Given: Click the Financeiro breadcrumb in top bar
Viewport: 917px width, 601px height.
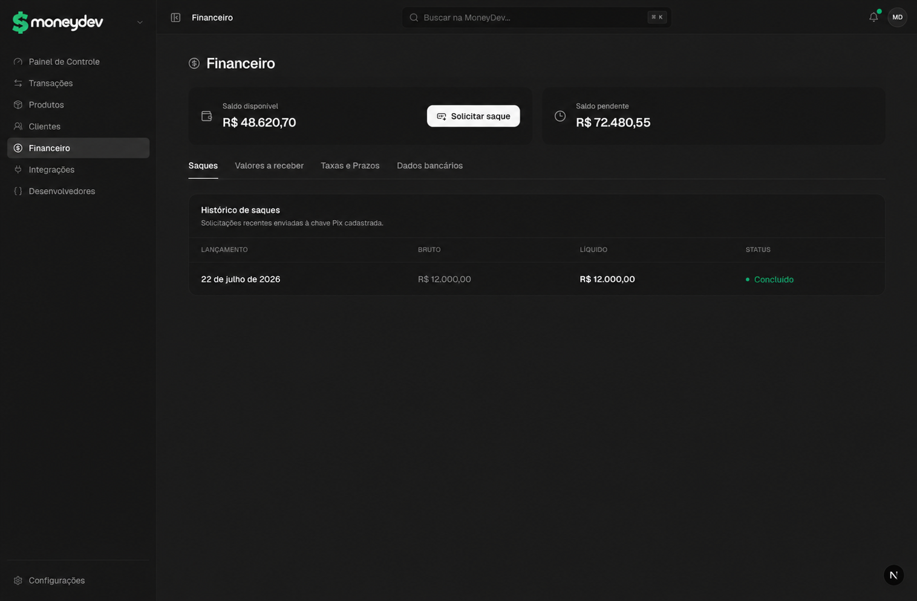Looking at the screenshot, I should click(212, 18).
